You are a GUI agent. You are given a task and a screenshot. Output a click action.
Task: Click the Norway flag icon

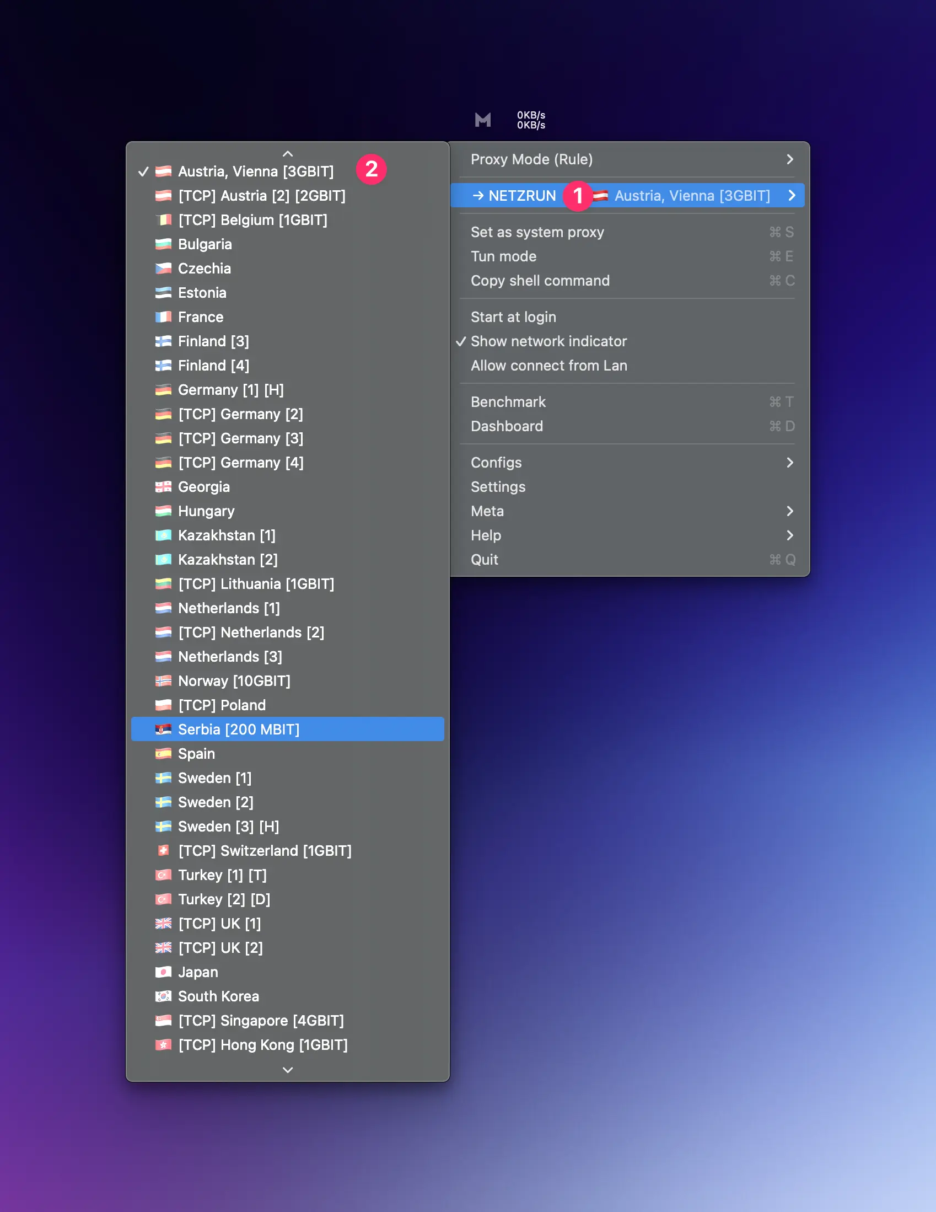163,681
